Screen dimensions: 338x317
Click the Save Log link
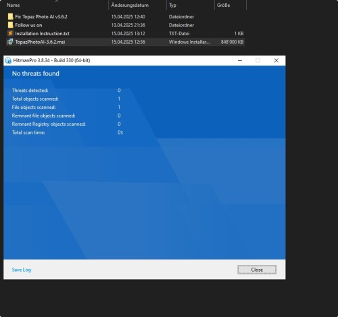coord(22,270)
